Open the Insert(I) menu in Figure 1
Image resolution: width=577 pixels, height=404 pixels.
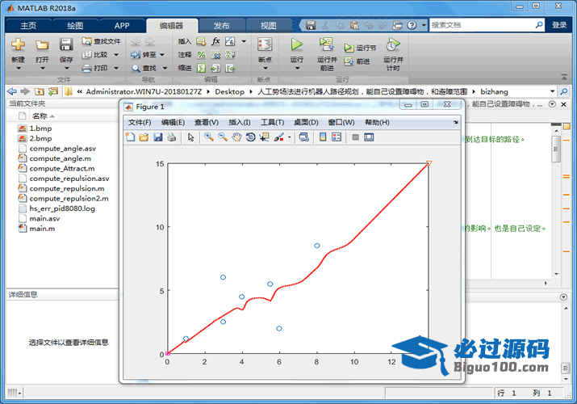pyautogui.click(x=239, y=122)
